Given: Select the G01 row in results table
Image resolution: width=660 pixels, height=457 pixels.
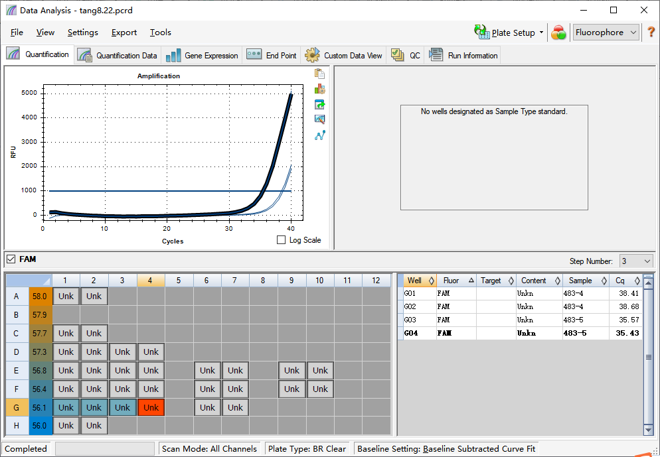Looking at the screenshot, I should (521, 293).
